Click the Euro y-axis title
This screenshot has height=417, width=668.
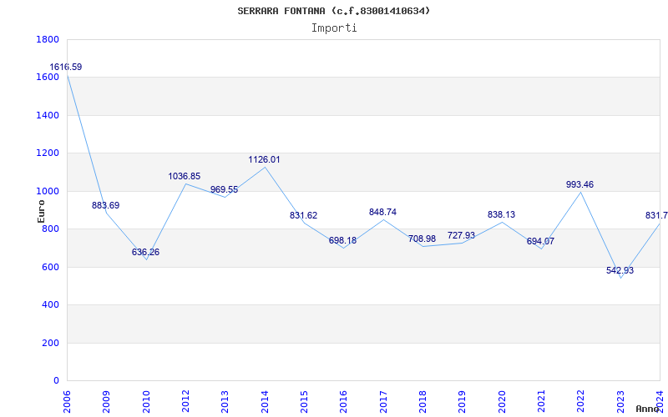(41, 209)
